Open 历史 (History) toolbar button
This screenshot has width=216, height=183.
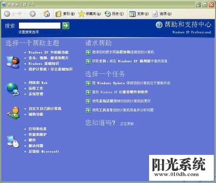(114, 14)
